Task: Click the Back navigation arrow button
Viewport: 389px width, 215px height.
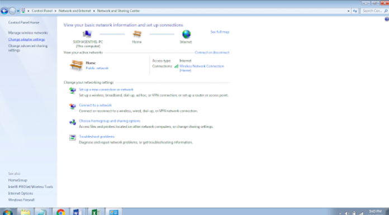Action: point(4,11)
